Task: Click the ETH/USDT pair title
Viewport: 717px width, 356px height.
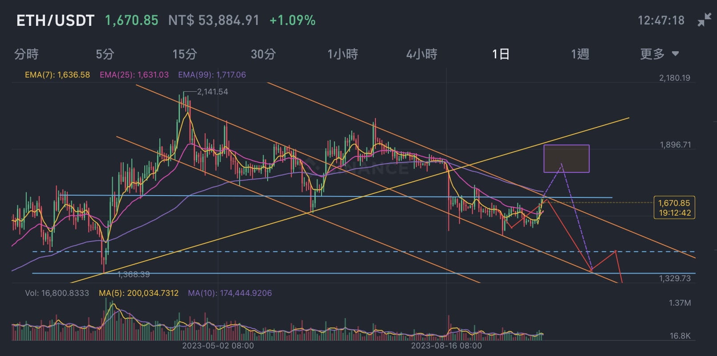Action: click(55, 20)
